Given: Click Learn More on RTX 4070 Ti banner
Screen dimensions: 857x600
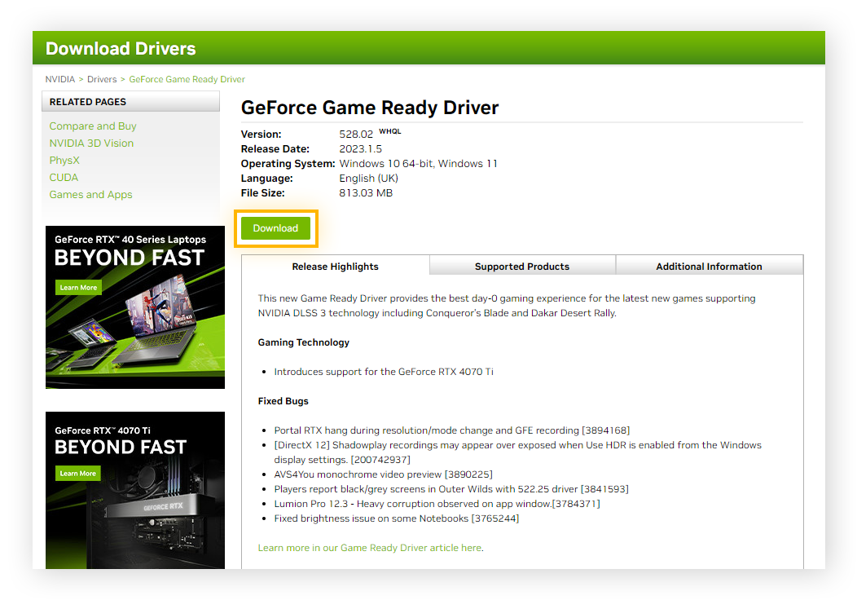Looking at the screenshot, I should point(77,473).
